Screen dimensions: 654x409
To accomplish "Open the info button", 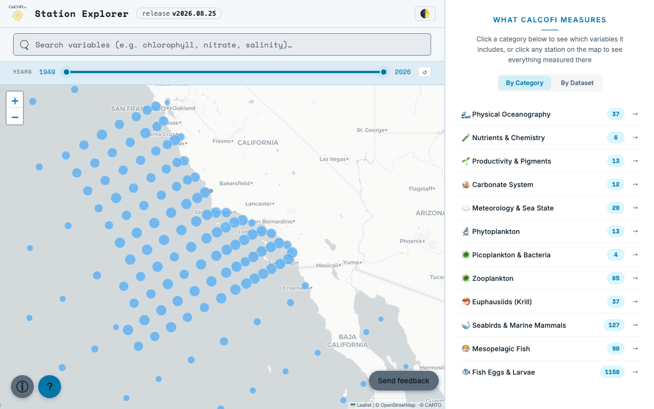I will [22, 387].
